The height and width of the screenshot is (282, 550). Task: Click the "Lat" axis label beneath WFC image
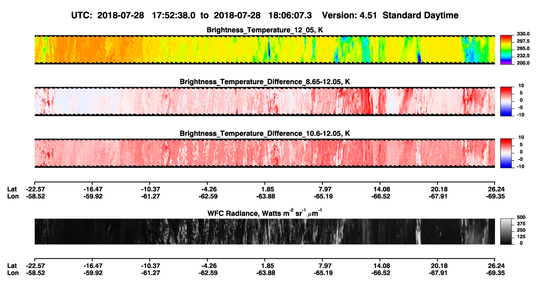pyautogui.click(x=12, y=266)
